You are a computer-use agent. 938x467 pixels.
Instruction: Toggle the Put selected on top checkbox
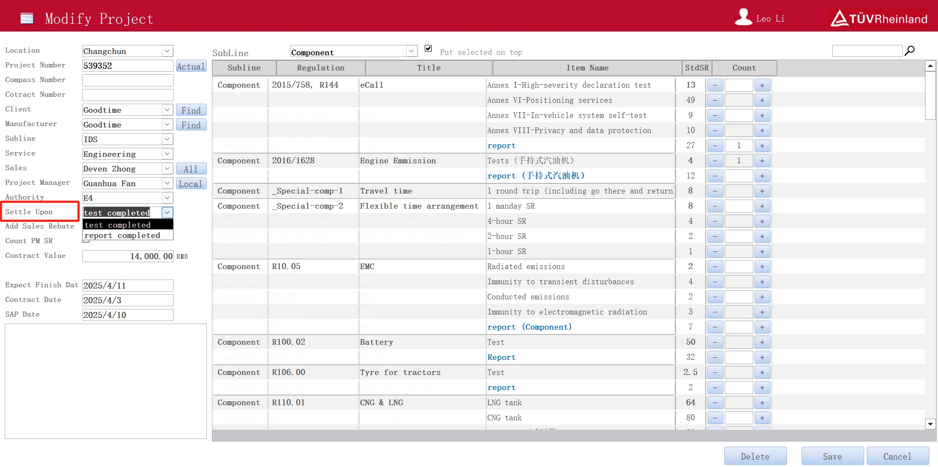pyautogui.click(x=428, y=48)
